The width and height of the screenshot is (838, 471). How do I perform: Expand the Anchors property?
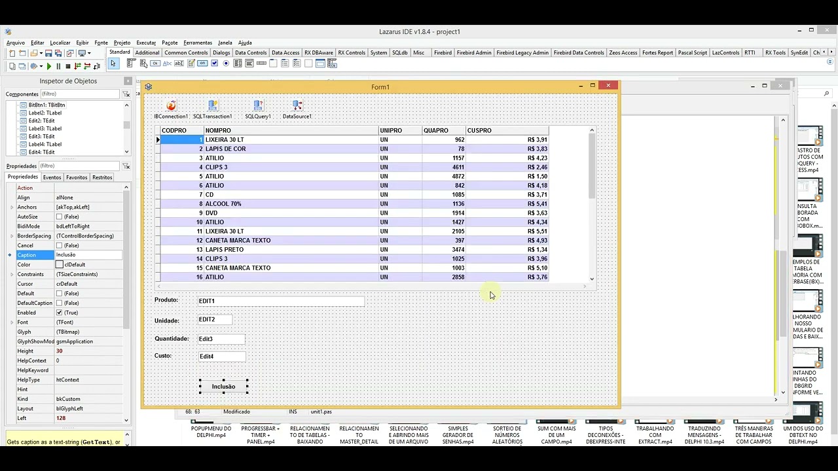(11, 207)
